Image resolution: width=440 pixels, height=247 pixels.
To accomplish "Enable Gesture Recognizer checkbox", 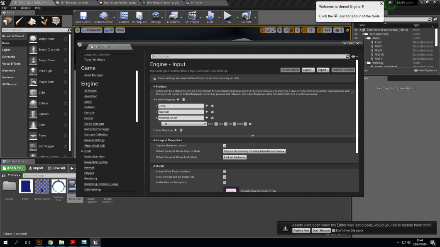I will (225, 183).
